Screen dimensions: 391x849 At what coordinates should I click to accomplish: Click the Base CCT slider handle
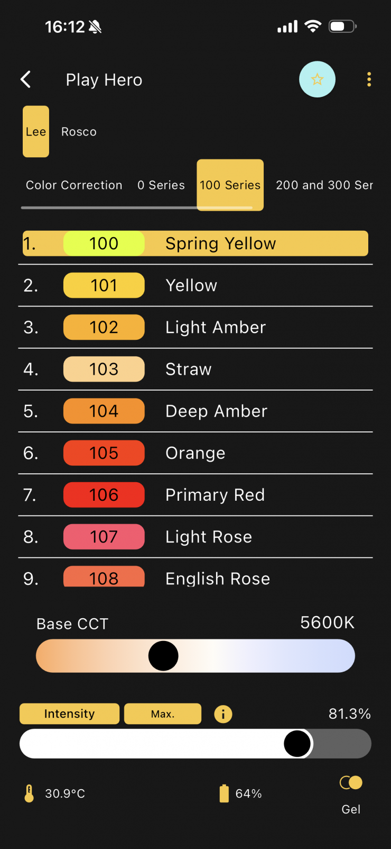tap(163, 656)
